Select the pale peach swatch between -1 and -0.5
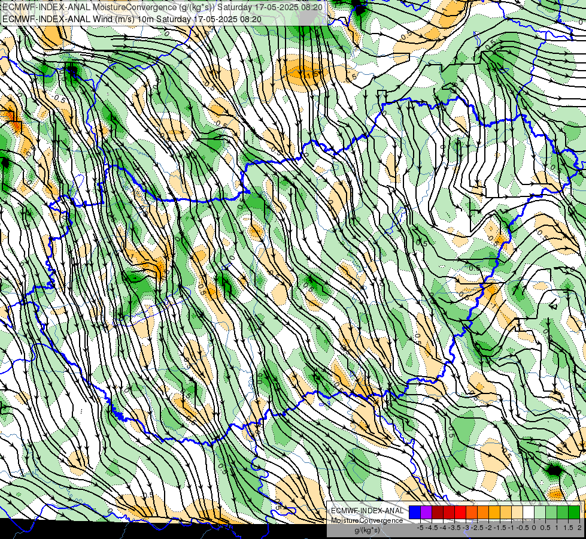The height and width of the screenshot is (539, 586). click(x=517, y=513)
